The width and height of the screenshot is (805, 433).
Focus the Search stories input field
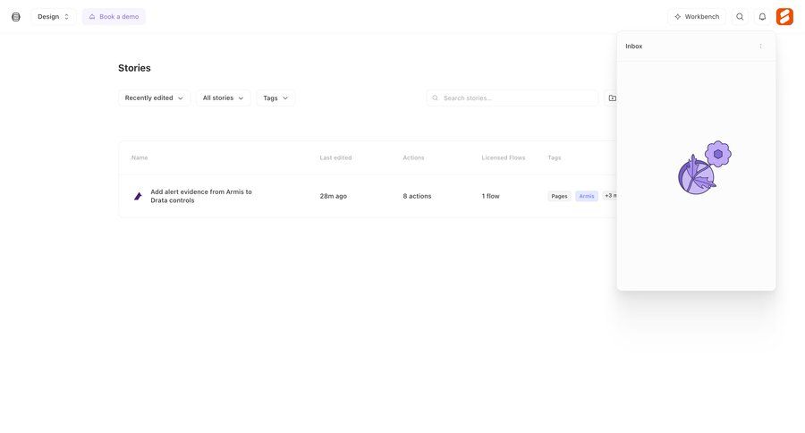click(x=513, y=98)
